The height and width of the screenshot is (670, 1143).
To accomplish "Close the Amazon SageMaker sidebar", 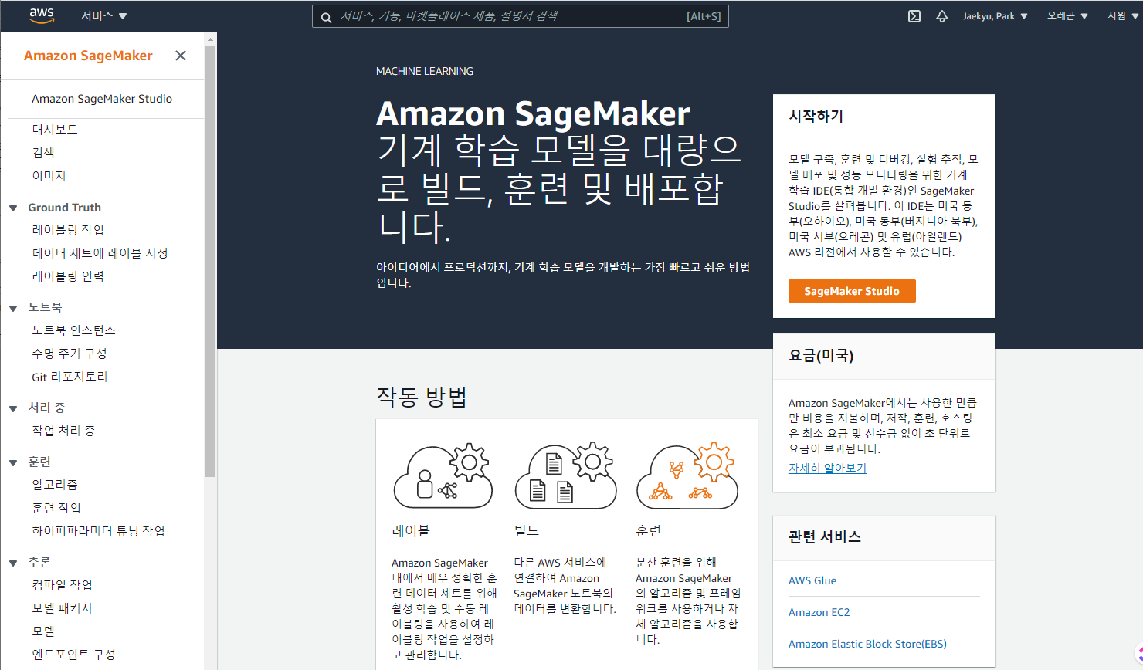I will (x=181, y=56).
